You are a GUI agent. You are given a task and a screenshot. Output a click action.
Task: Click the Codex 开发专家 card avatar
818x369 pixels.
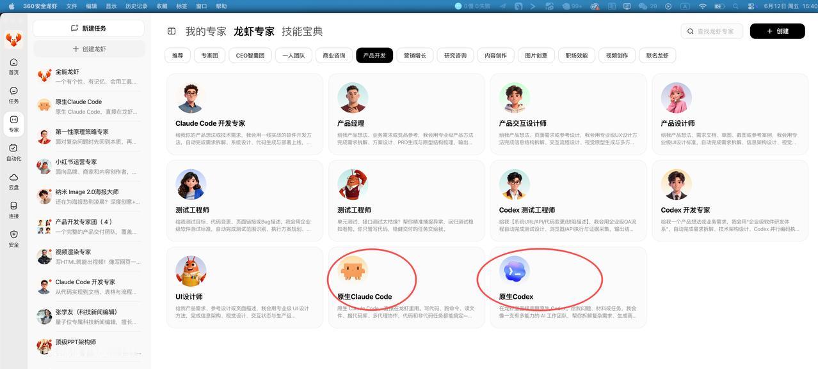click(x=676, y=185)
